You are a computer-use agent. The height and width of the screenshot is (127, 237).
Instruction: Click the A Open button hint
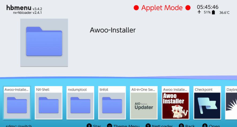click(211, 126)
